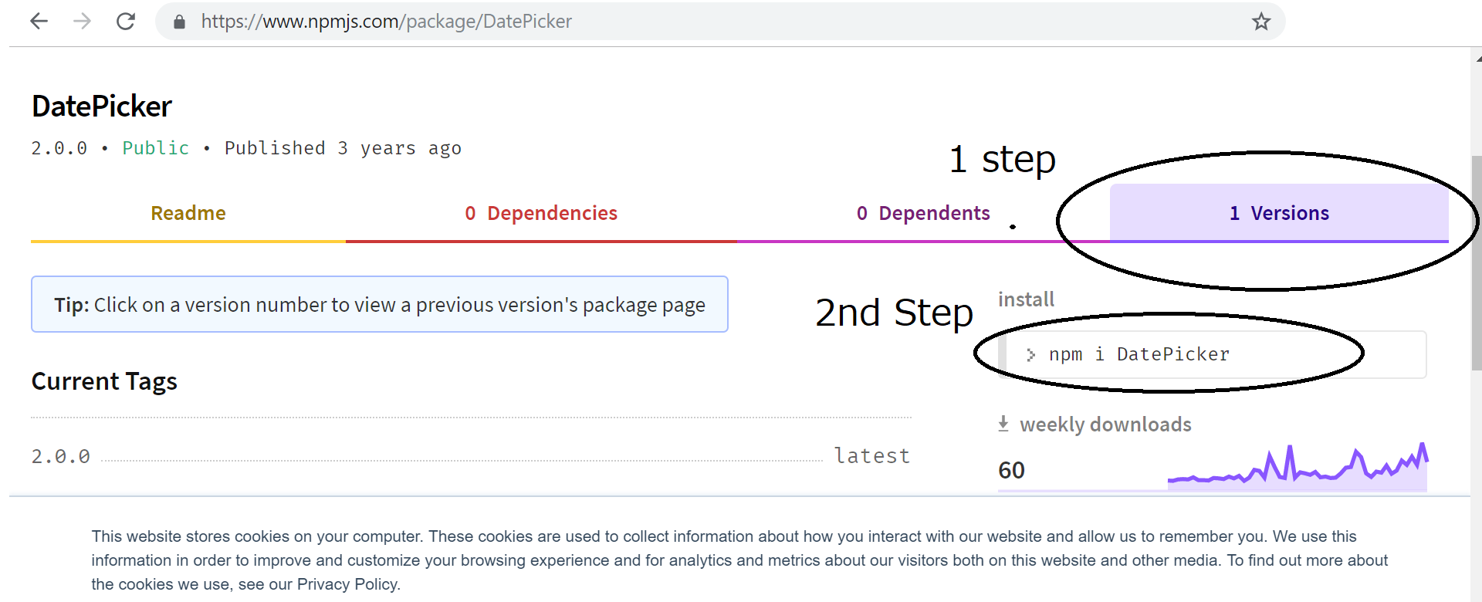Click the browser back arrow
Image resolution: width=1482 pixels, height=602 pixels.
(x=39, y=22)
